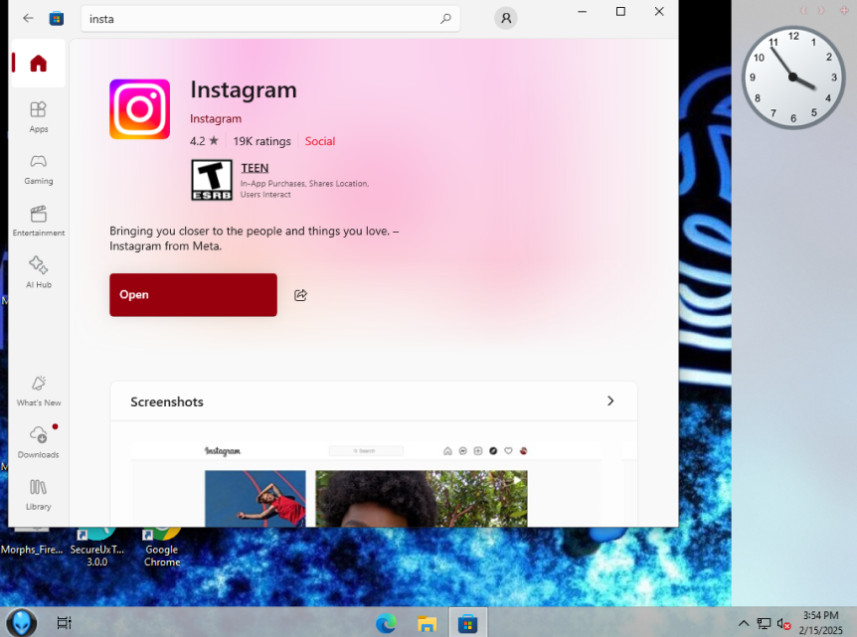Click the ESRB Teen rating badge
The image size is (857, 637).
[212, 180]
